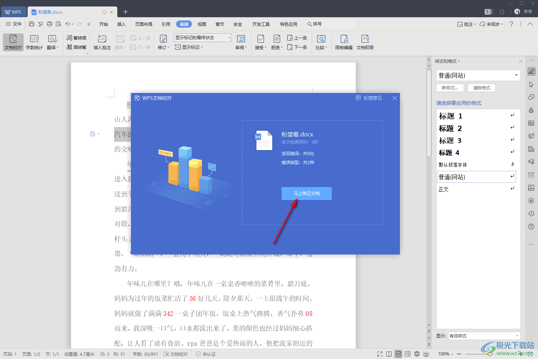The image size is (538, 359).
Task: Open 字数统计 word count tool
Action: click(x=34, y=42)
